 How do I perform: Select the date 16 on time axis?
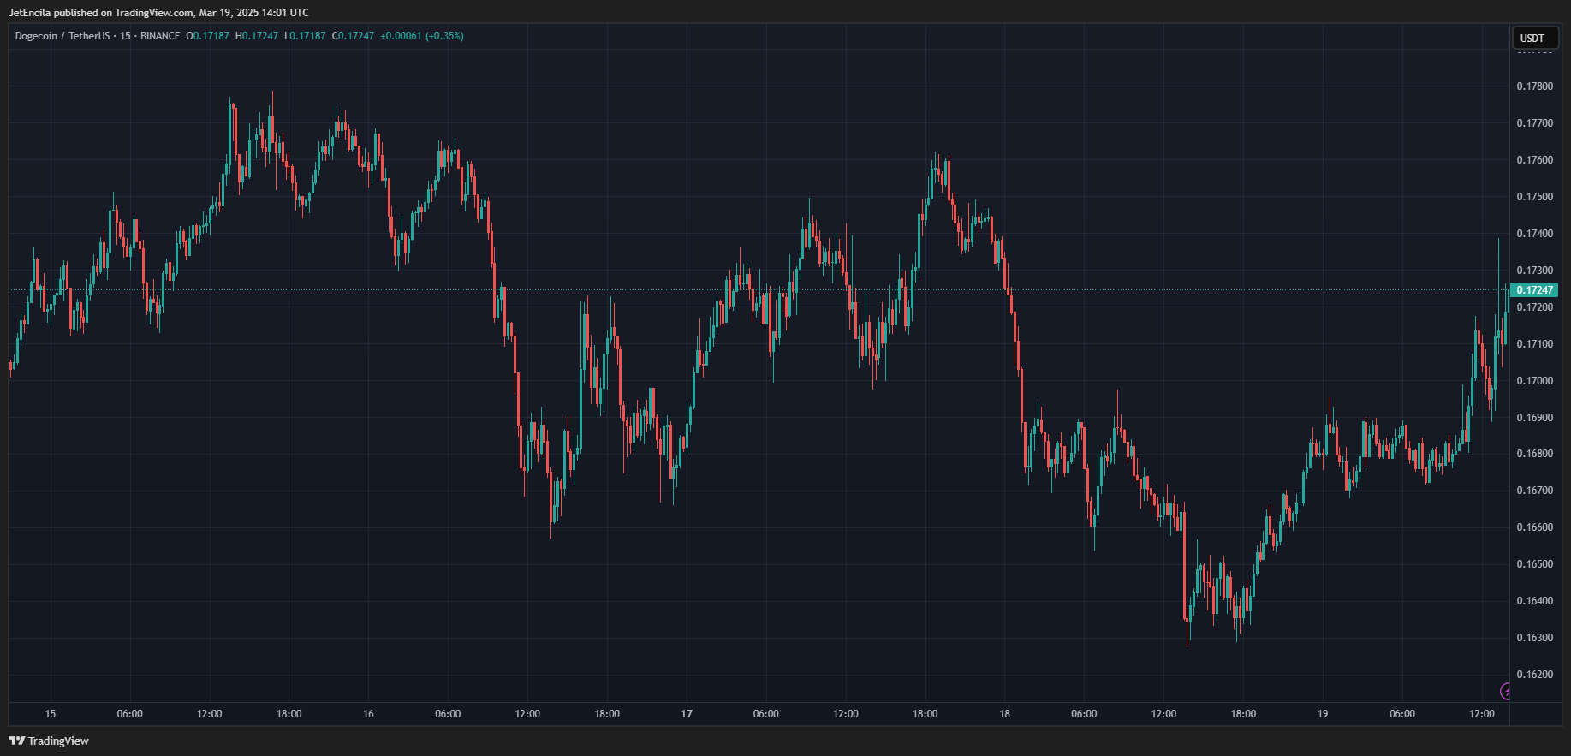pyautogui.click(x=368, y=714)
